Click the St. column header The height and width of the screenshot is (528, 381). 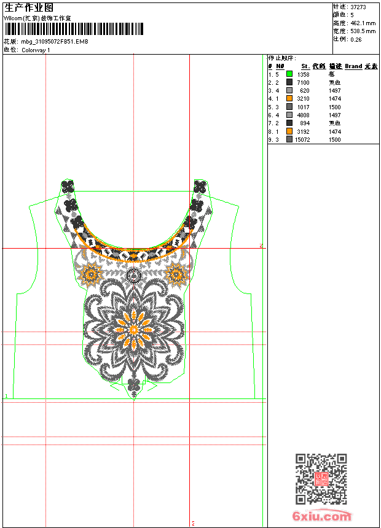(305, 66)
